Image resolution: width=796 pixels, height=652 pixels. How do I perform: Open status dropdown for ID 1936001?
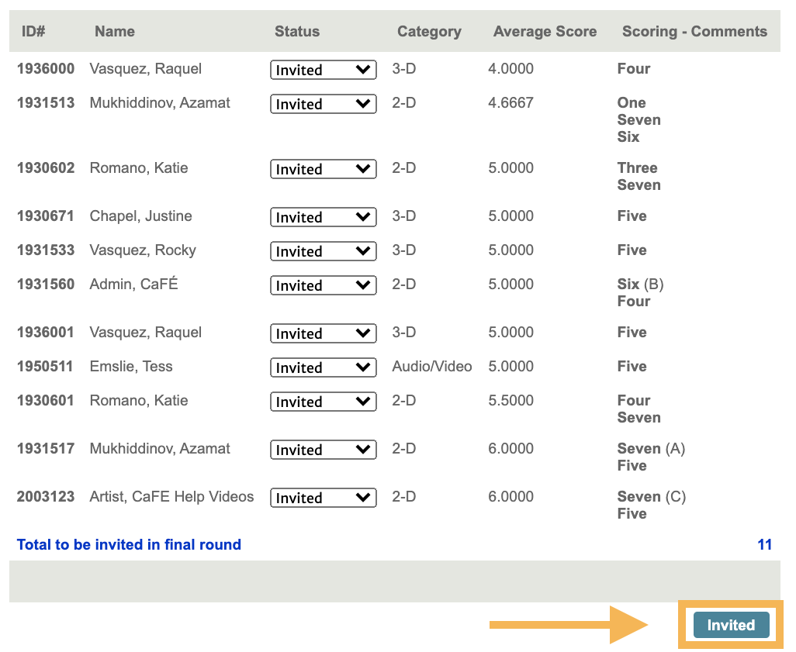(x=324, y=333)
